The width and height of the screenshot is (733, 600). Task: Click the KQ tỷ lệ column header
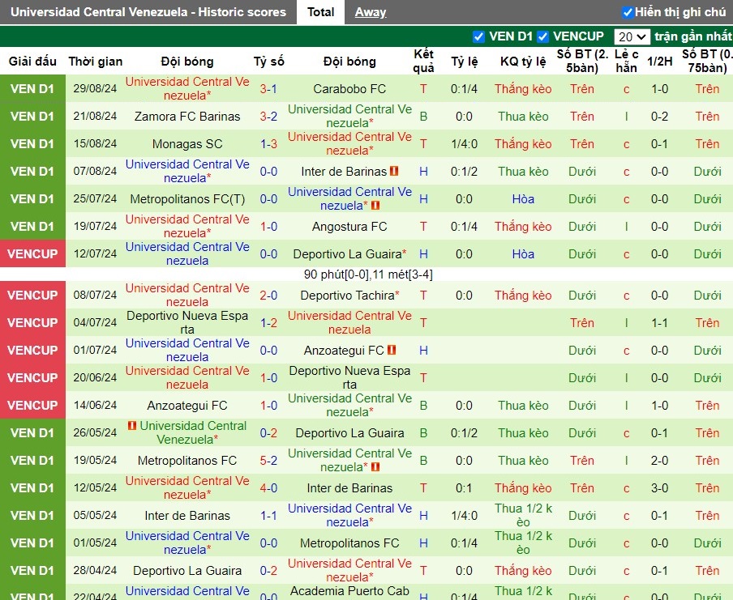pos(523,62)
